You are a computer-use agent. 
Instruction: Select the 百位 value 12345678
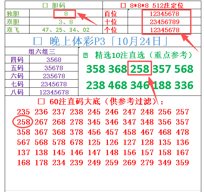point(165,14)
